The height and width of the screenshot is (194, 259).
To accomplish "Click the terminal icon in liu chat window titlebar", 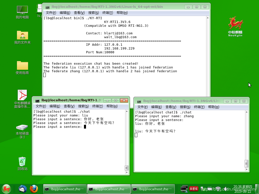I will (37, 101).
